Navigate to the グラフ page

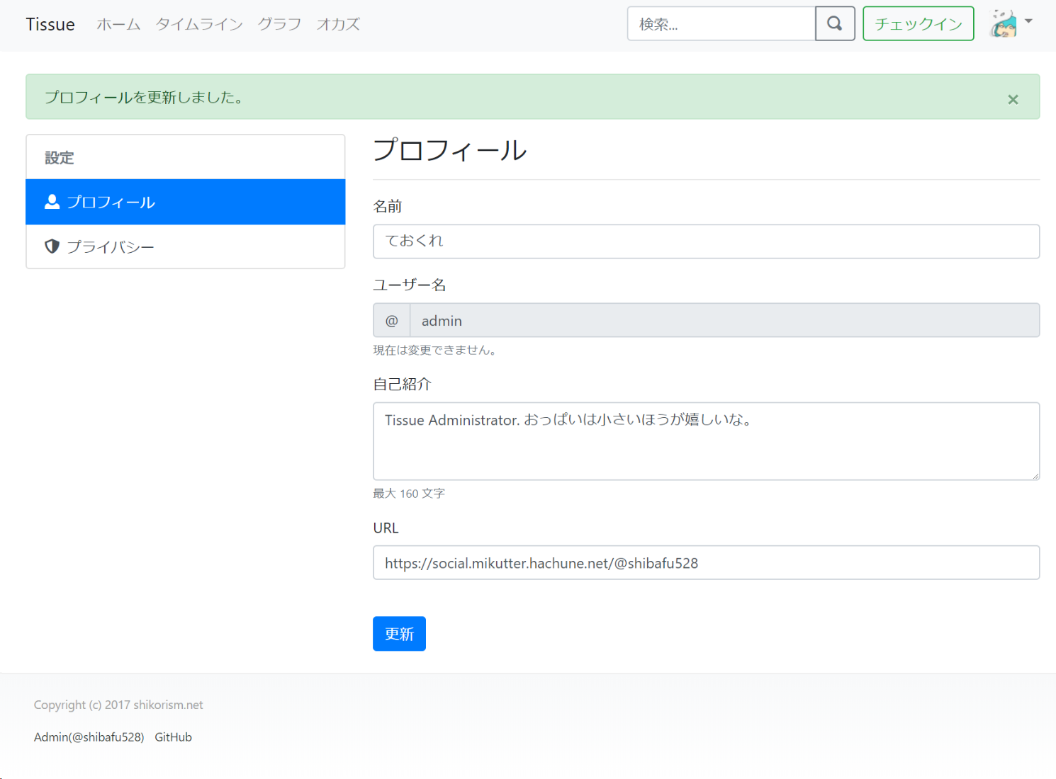pyautogui.click(x=279, y=25)
